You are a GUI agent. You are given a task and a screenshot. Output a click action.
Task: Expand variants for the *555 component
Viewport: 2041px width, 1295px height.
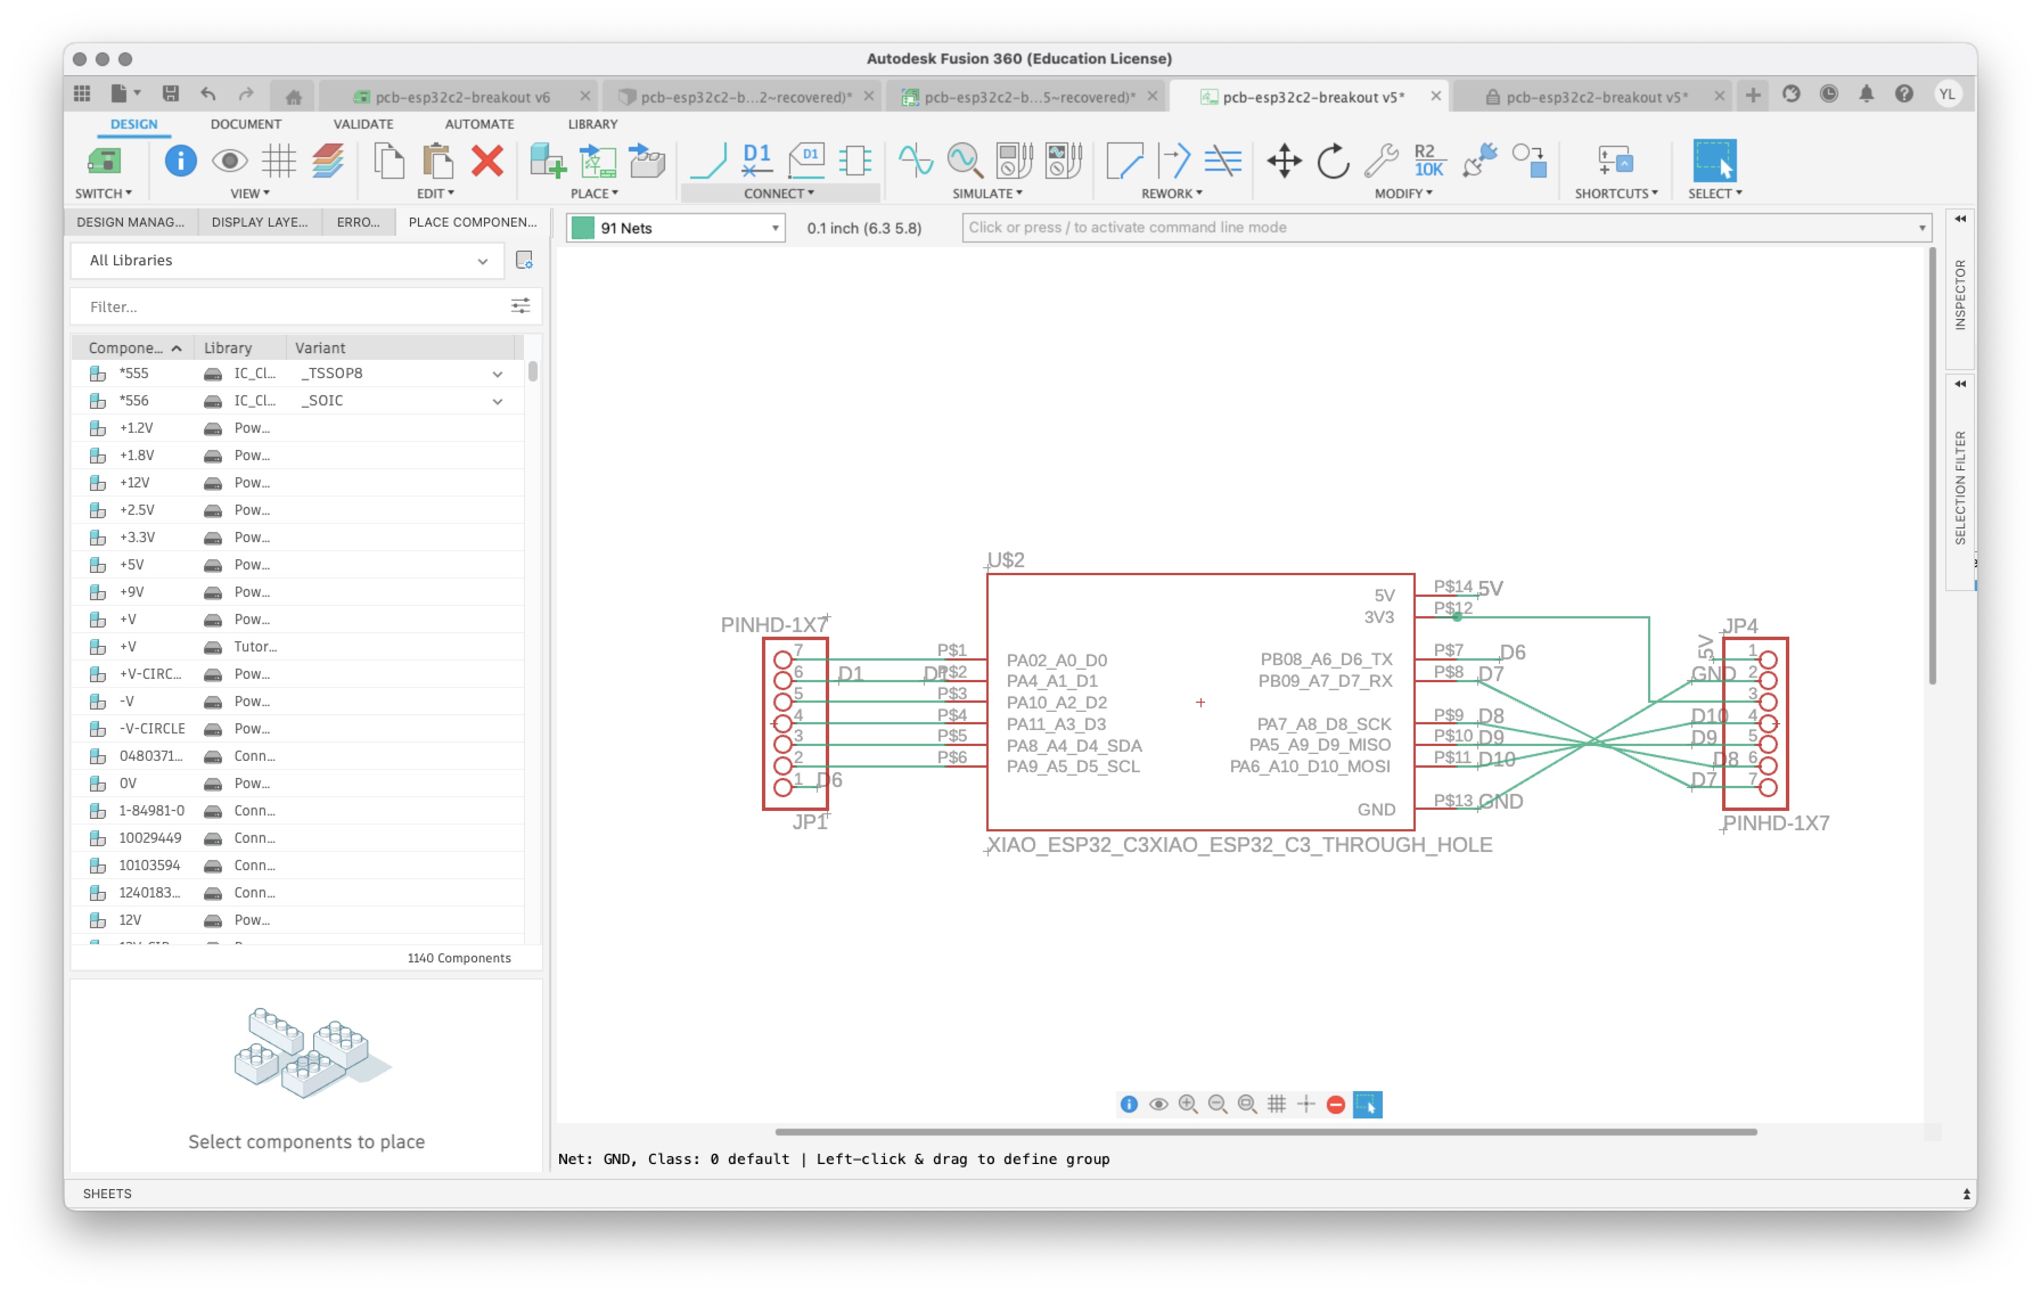point(498,374)
